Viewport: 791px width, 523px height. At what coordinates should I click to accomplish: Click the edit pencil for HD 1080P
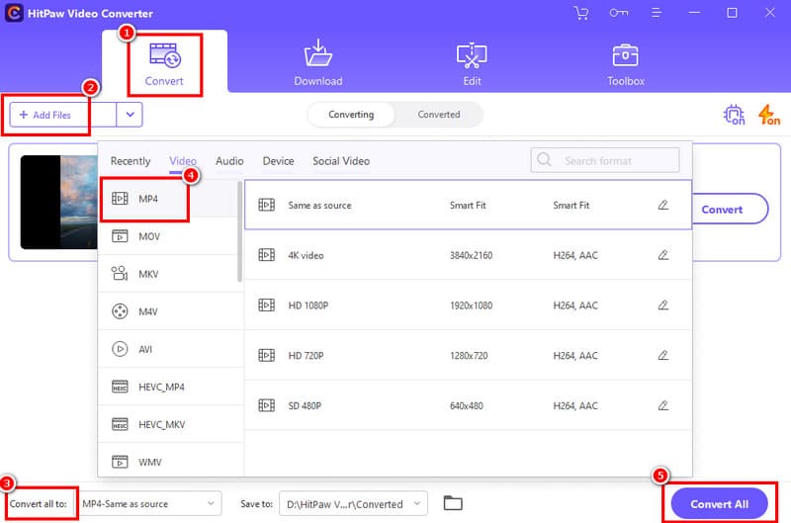point(663,305)
